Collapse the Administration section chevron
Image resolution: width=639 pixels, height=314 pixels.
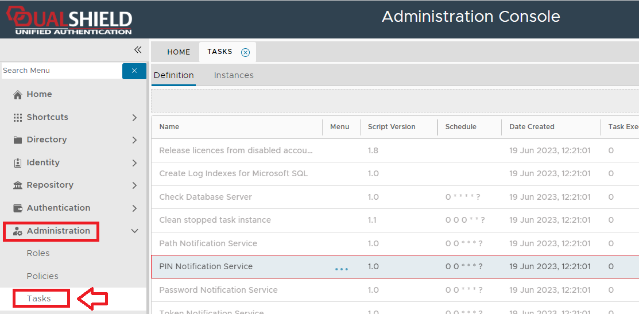134,231
